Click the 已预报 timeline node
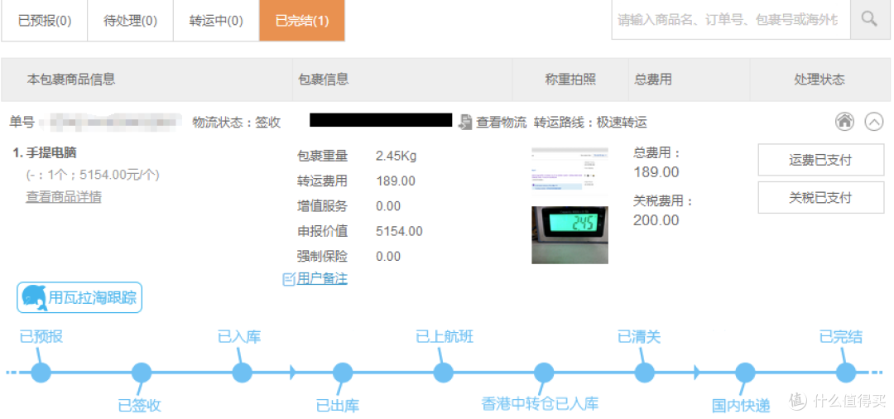This screenshot has height=419, width=894. pos(41,373)
